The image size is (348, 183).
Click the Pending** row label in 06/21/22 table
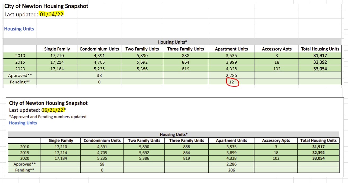(x=24, y=170)
